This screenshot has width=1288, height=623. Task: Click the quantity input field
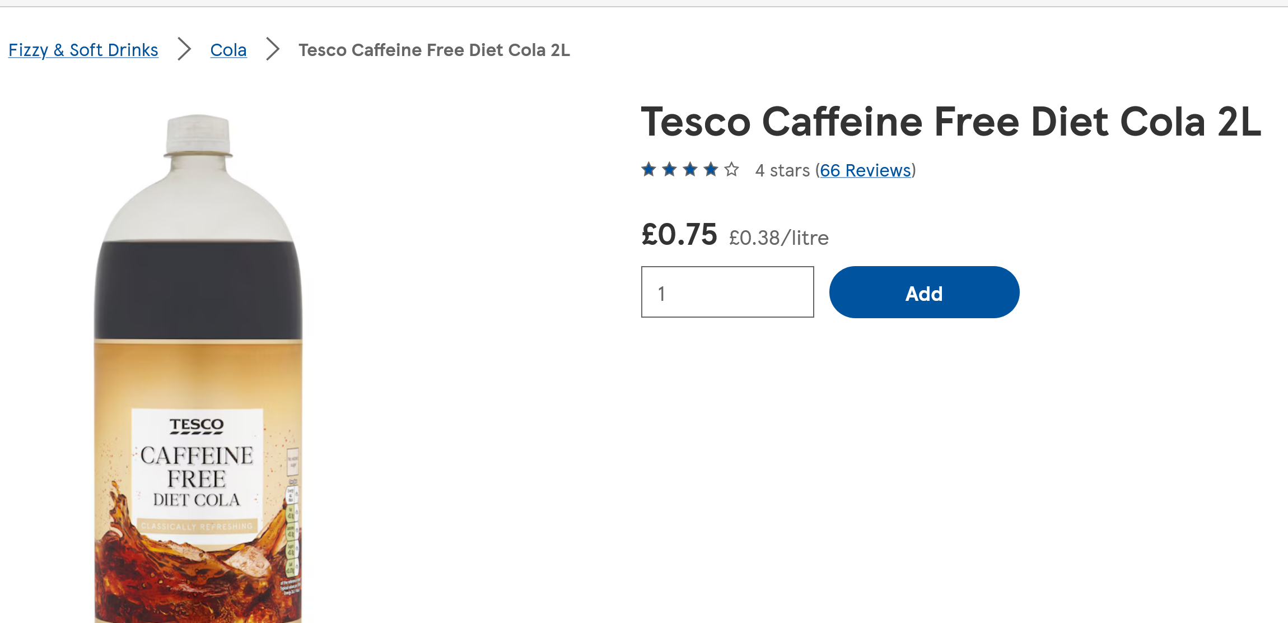click(x=727, y=292)
